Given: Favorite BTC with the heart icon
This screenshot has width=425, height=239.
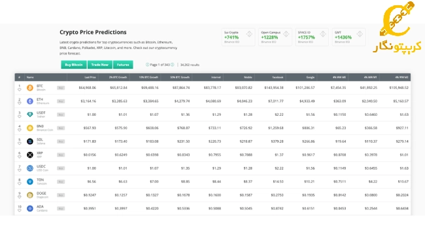Looking at the screenshot, I should [19, 90].
